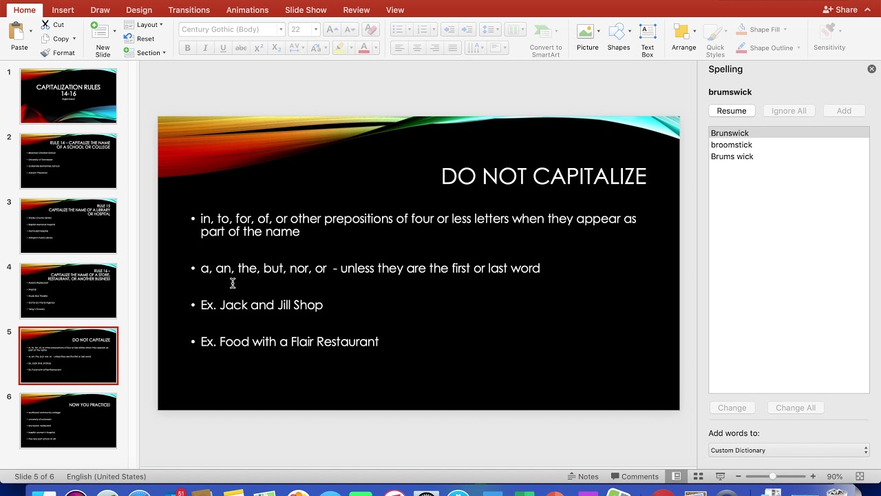Start the slide show from status bar
This screenshot has height=496, width=881.
[721, 477]
